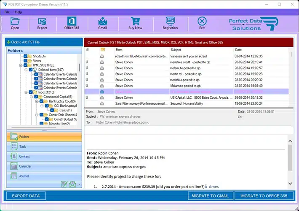Open the Help menu
The height and width of the screenshot is (211, 299).
18,12
